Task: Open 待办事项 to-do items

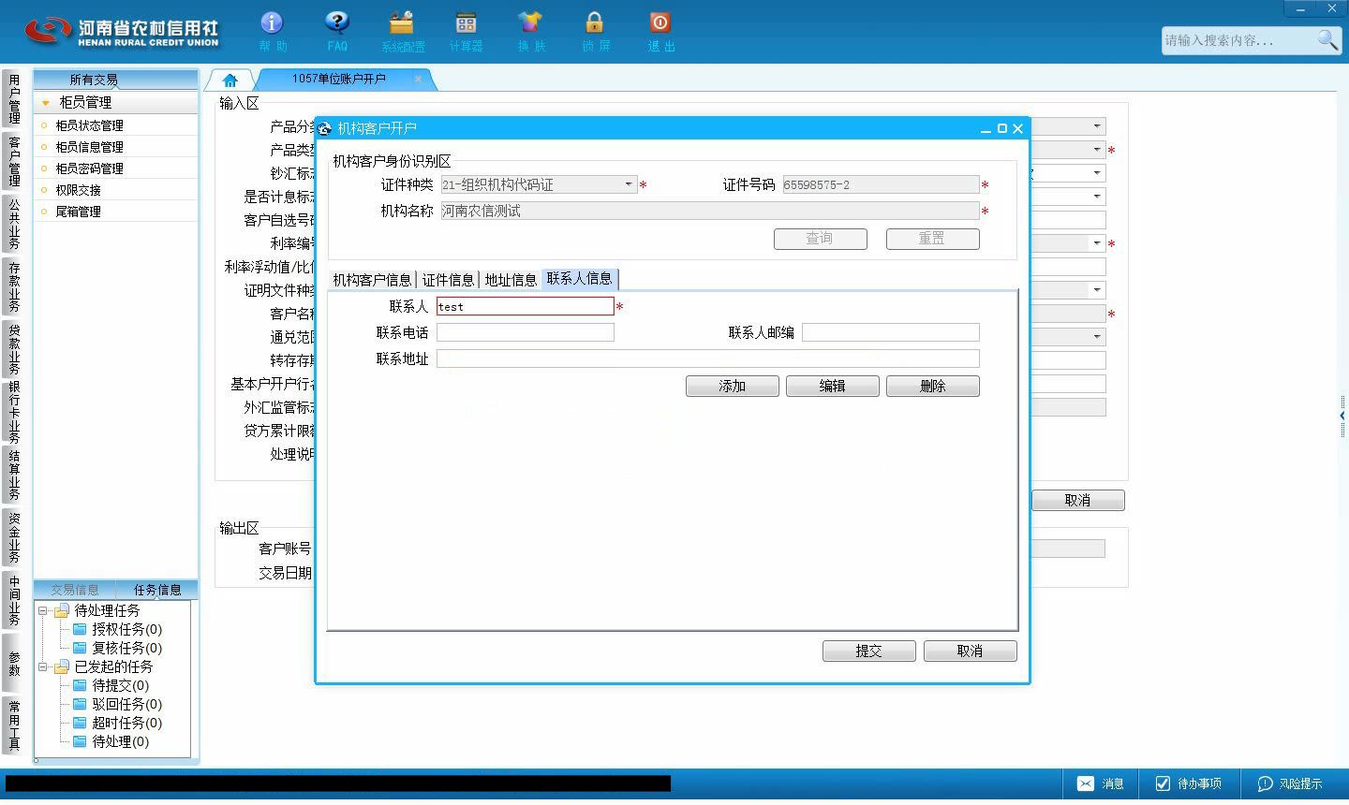Action: click(x=1188, y=783)
